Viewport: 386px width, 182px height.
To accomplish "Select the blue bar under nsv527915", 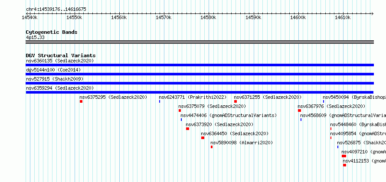I will tap(200, 83).
